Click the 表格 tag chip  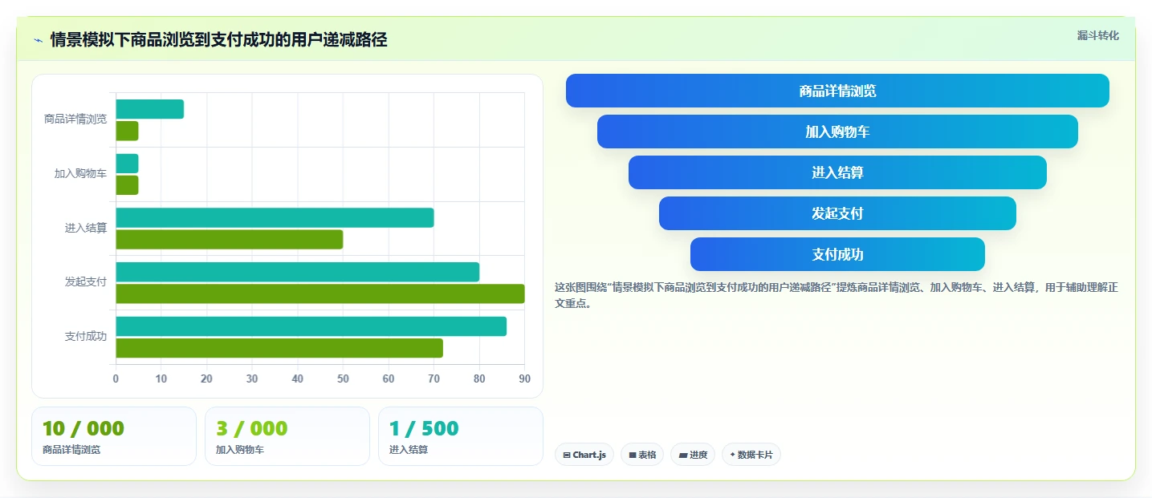tap(642, 455)
